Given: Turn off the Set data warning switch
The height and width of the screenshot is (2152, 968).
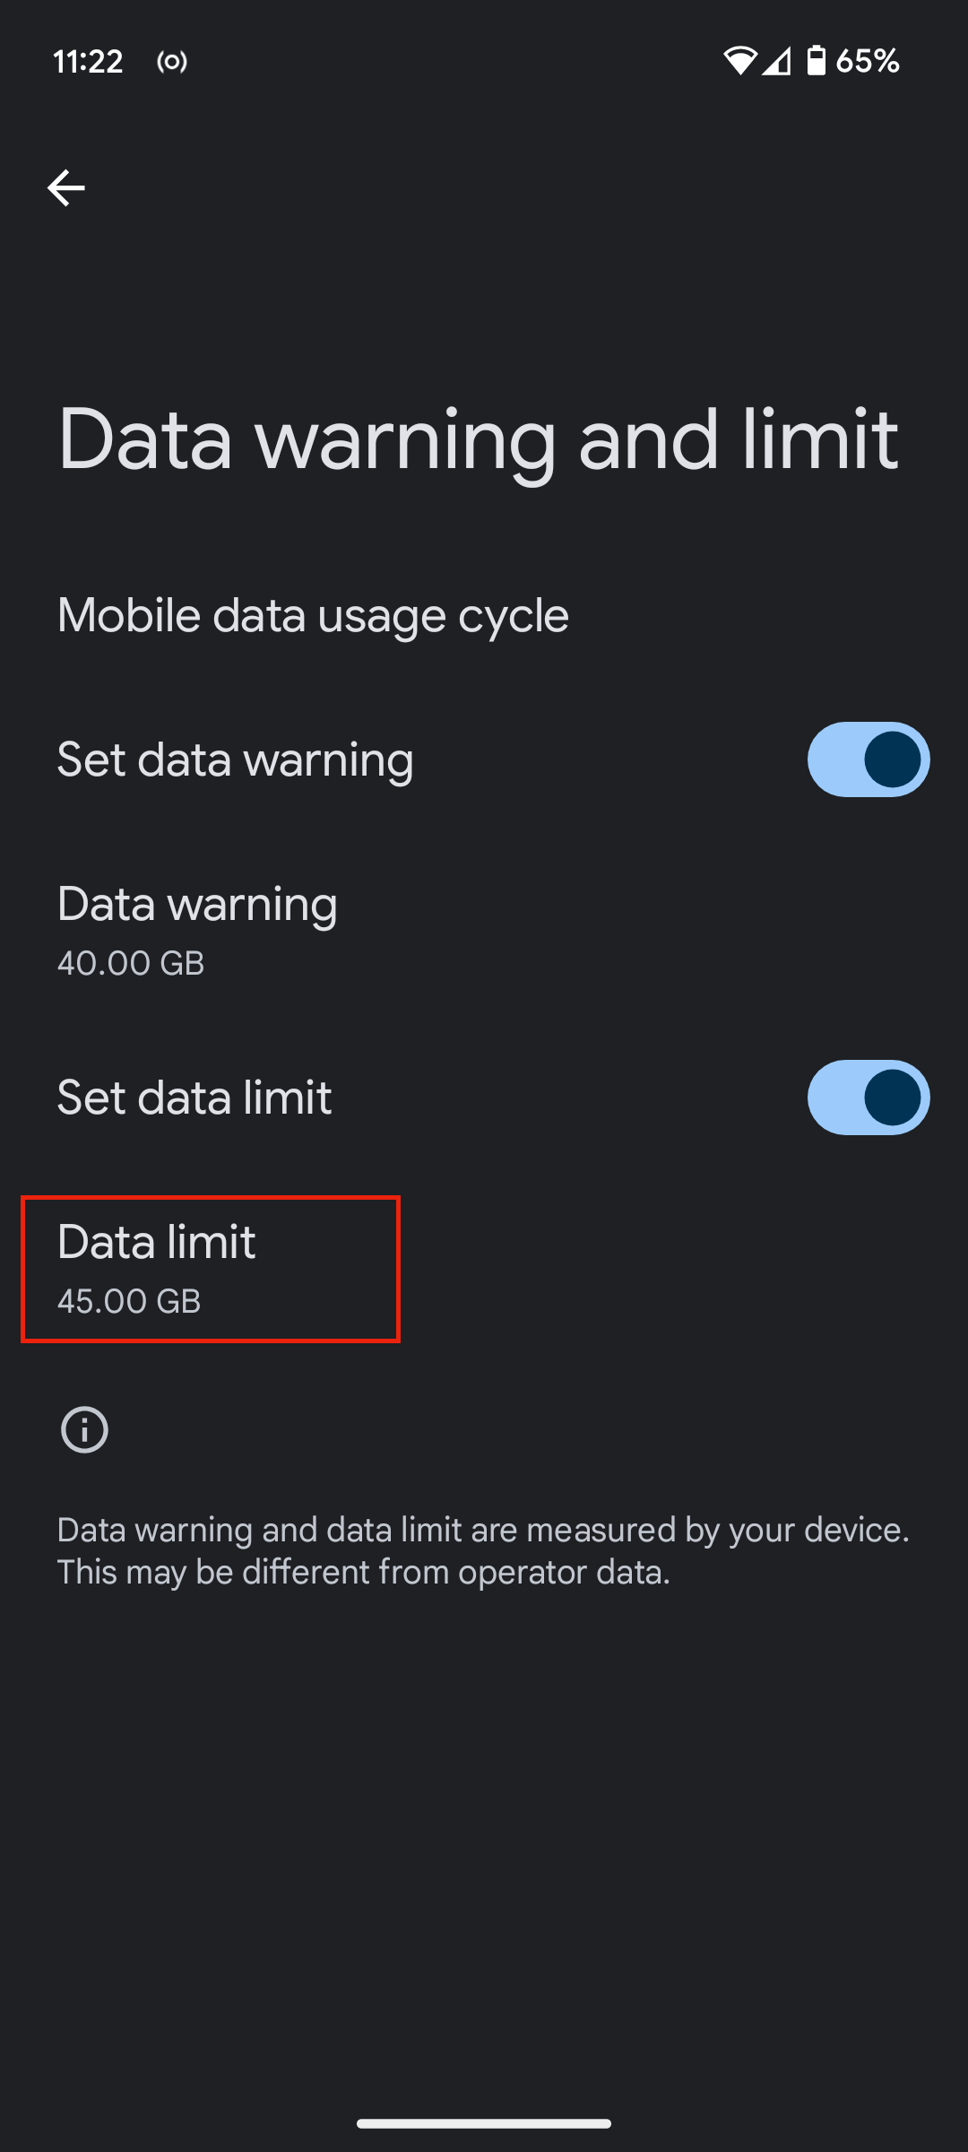Looking at the screenshot, I should click(868, 759).
